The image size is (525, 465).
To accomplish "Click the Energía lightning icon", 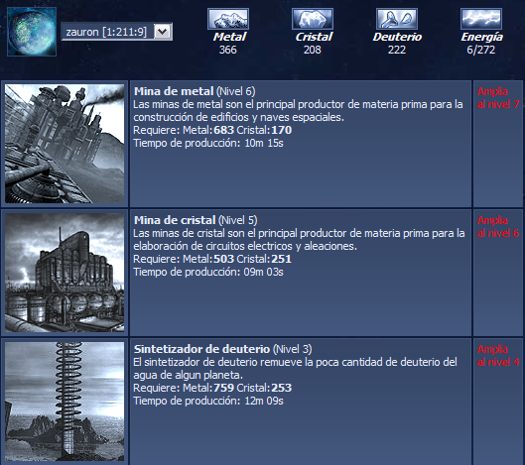I will pos(481,19).
